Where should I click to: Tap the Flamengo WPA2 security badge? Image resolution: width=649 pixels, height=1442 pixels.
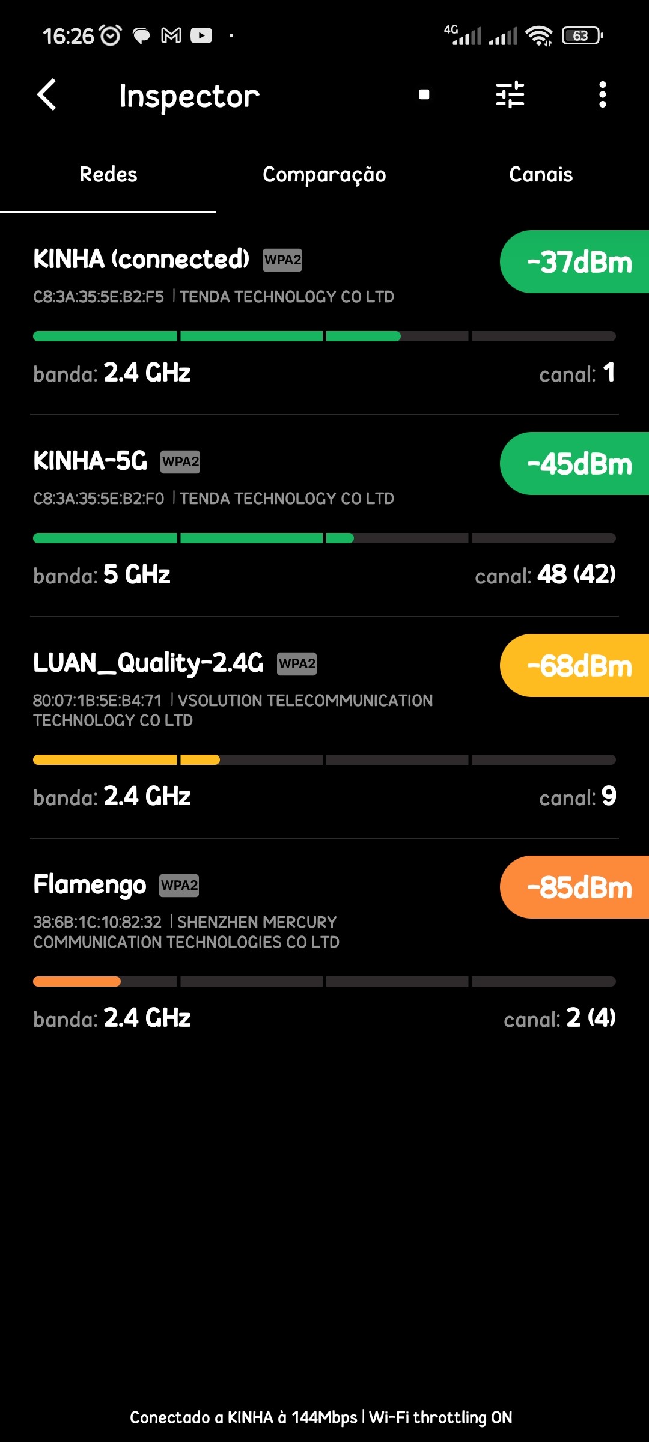179,886
